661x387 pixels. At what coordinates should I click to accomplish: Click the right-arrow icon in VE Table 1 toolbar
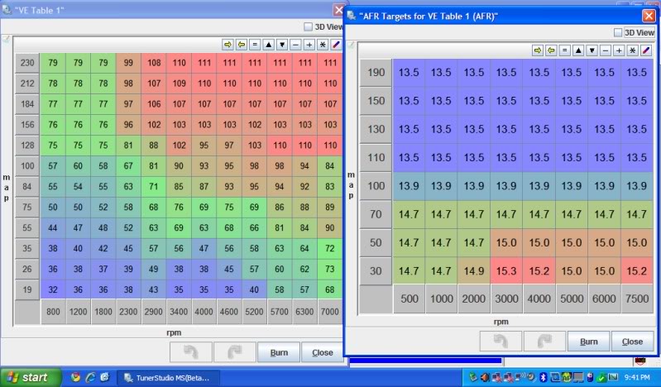pos(228,45)
